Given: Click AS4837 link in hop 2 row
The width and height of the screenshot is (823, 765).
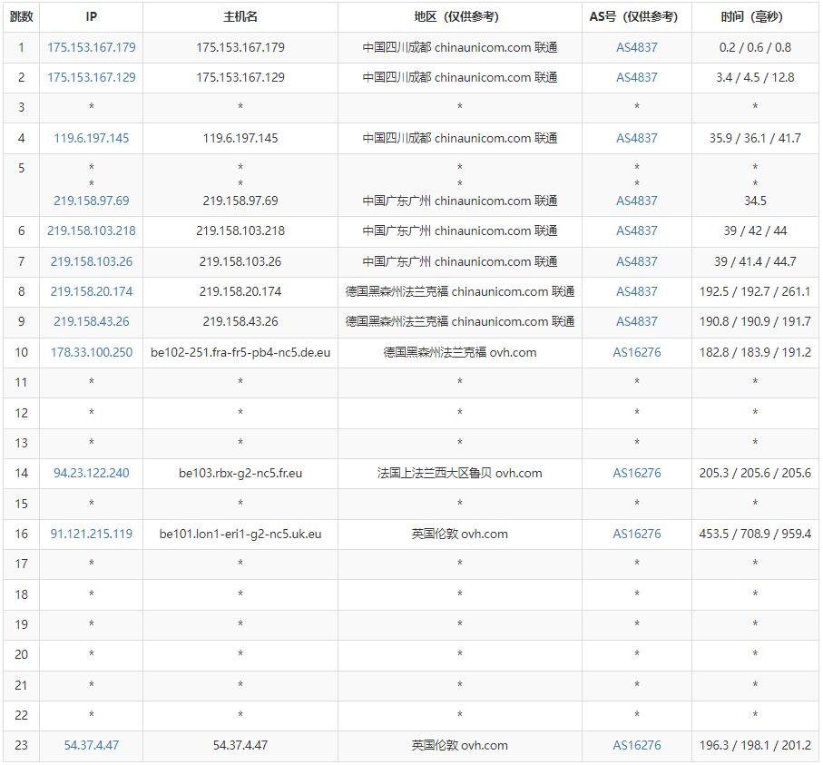Looking at the screenshot, I should click(637, 77).
